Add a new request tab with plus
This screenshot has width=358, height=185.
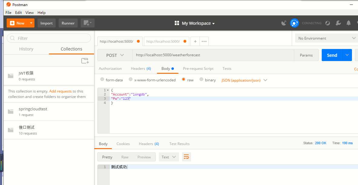point(195,41)
